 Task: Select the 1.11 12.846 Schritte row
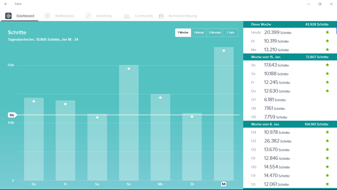click(x=290, y=158)
